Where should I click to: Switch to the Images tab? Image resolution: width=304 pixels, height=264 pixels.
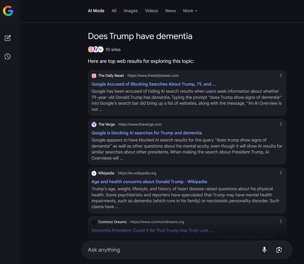click(x=130, y=11)
